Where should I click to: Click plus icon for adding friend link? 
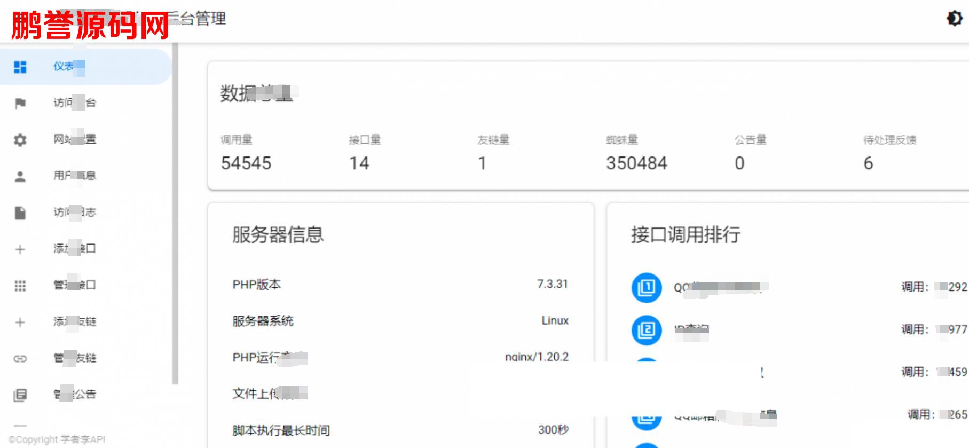point(20,322)
